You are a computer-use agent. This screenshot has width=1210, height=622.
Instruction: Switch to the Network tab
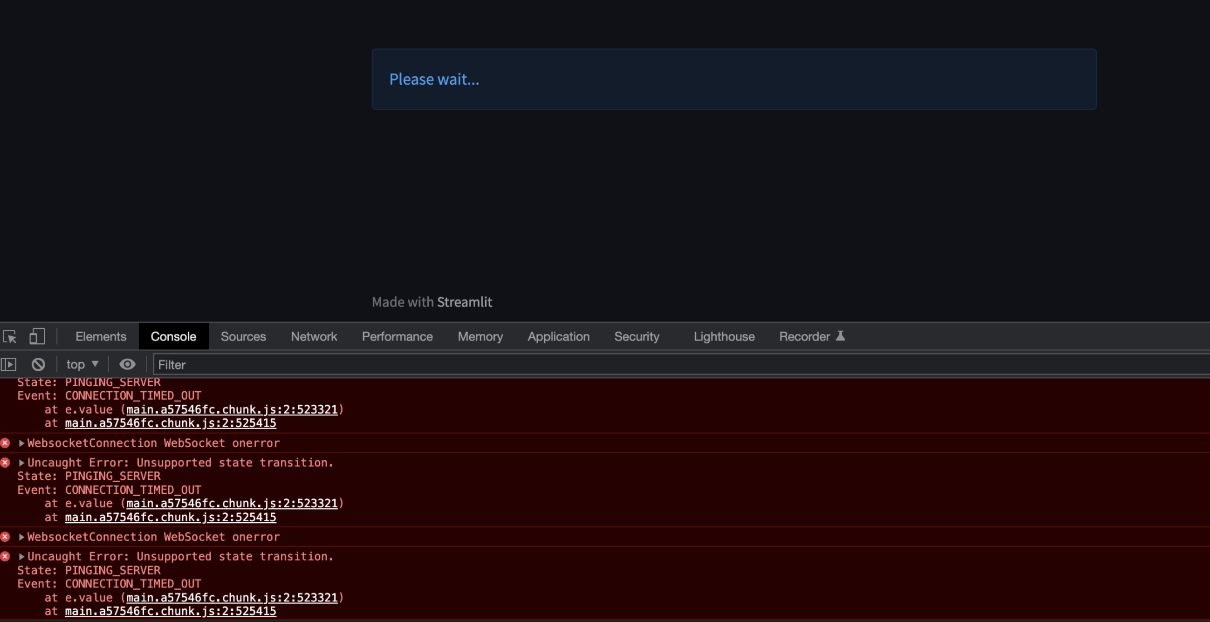(314, 337)
